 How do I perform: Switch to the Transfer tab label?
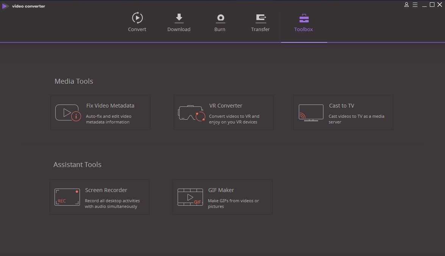click(x=260, y=30)
